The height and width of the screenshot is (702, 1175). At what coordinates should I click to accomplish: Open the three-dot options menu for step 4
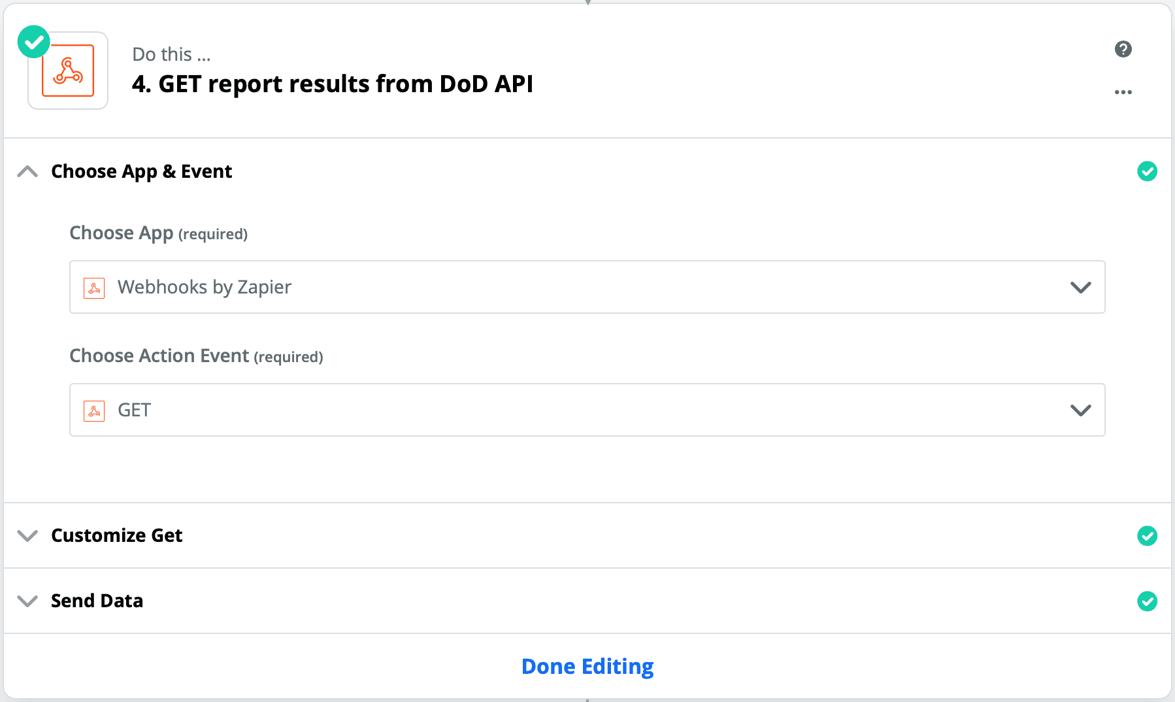[x=1123, y=92]
